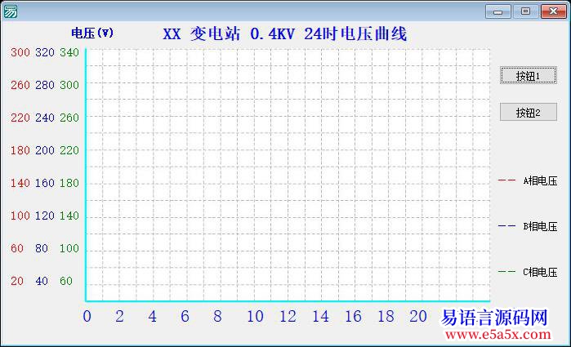Close the voltage curve window
571x347 pixels.
click(x=553, y=11)
